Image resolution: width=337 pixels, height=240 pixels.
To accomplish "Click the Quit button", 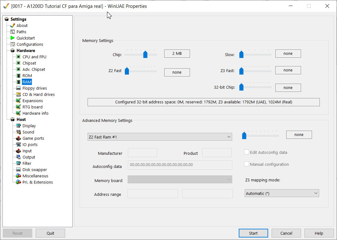I will 50,233.
